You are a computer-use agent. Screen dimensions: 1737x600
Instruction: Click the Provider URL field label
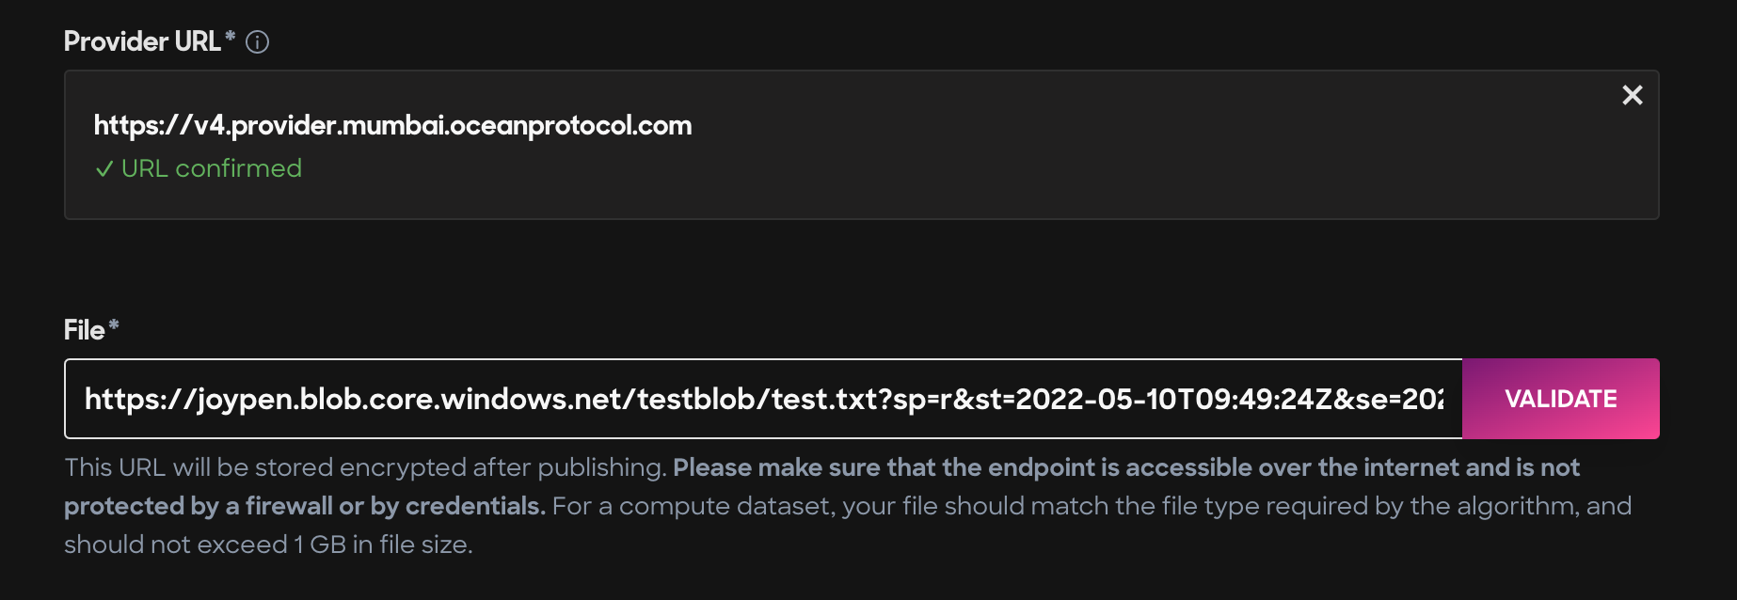coord(142,41)
